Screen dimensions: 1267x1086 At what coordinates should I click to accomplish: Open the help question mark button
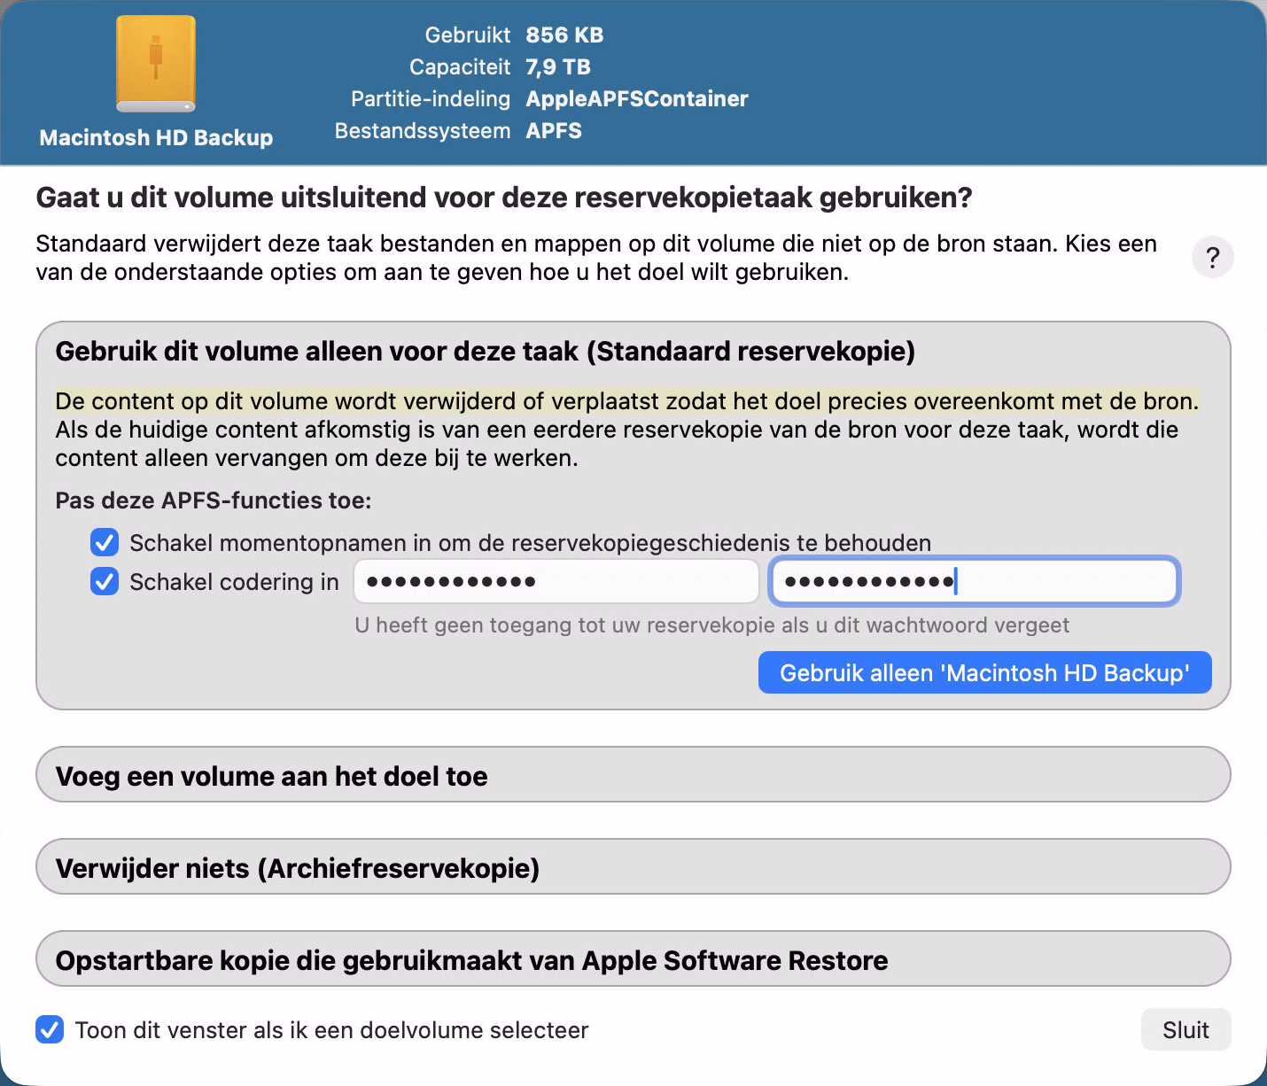[1213, 257]
